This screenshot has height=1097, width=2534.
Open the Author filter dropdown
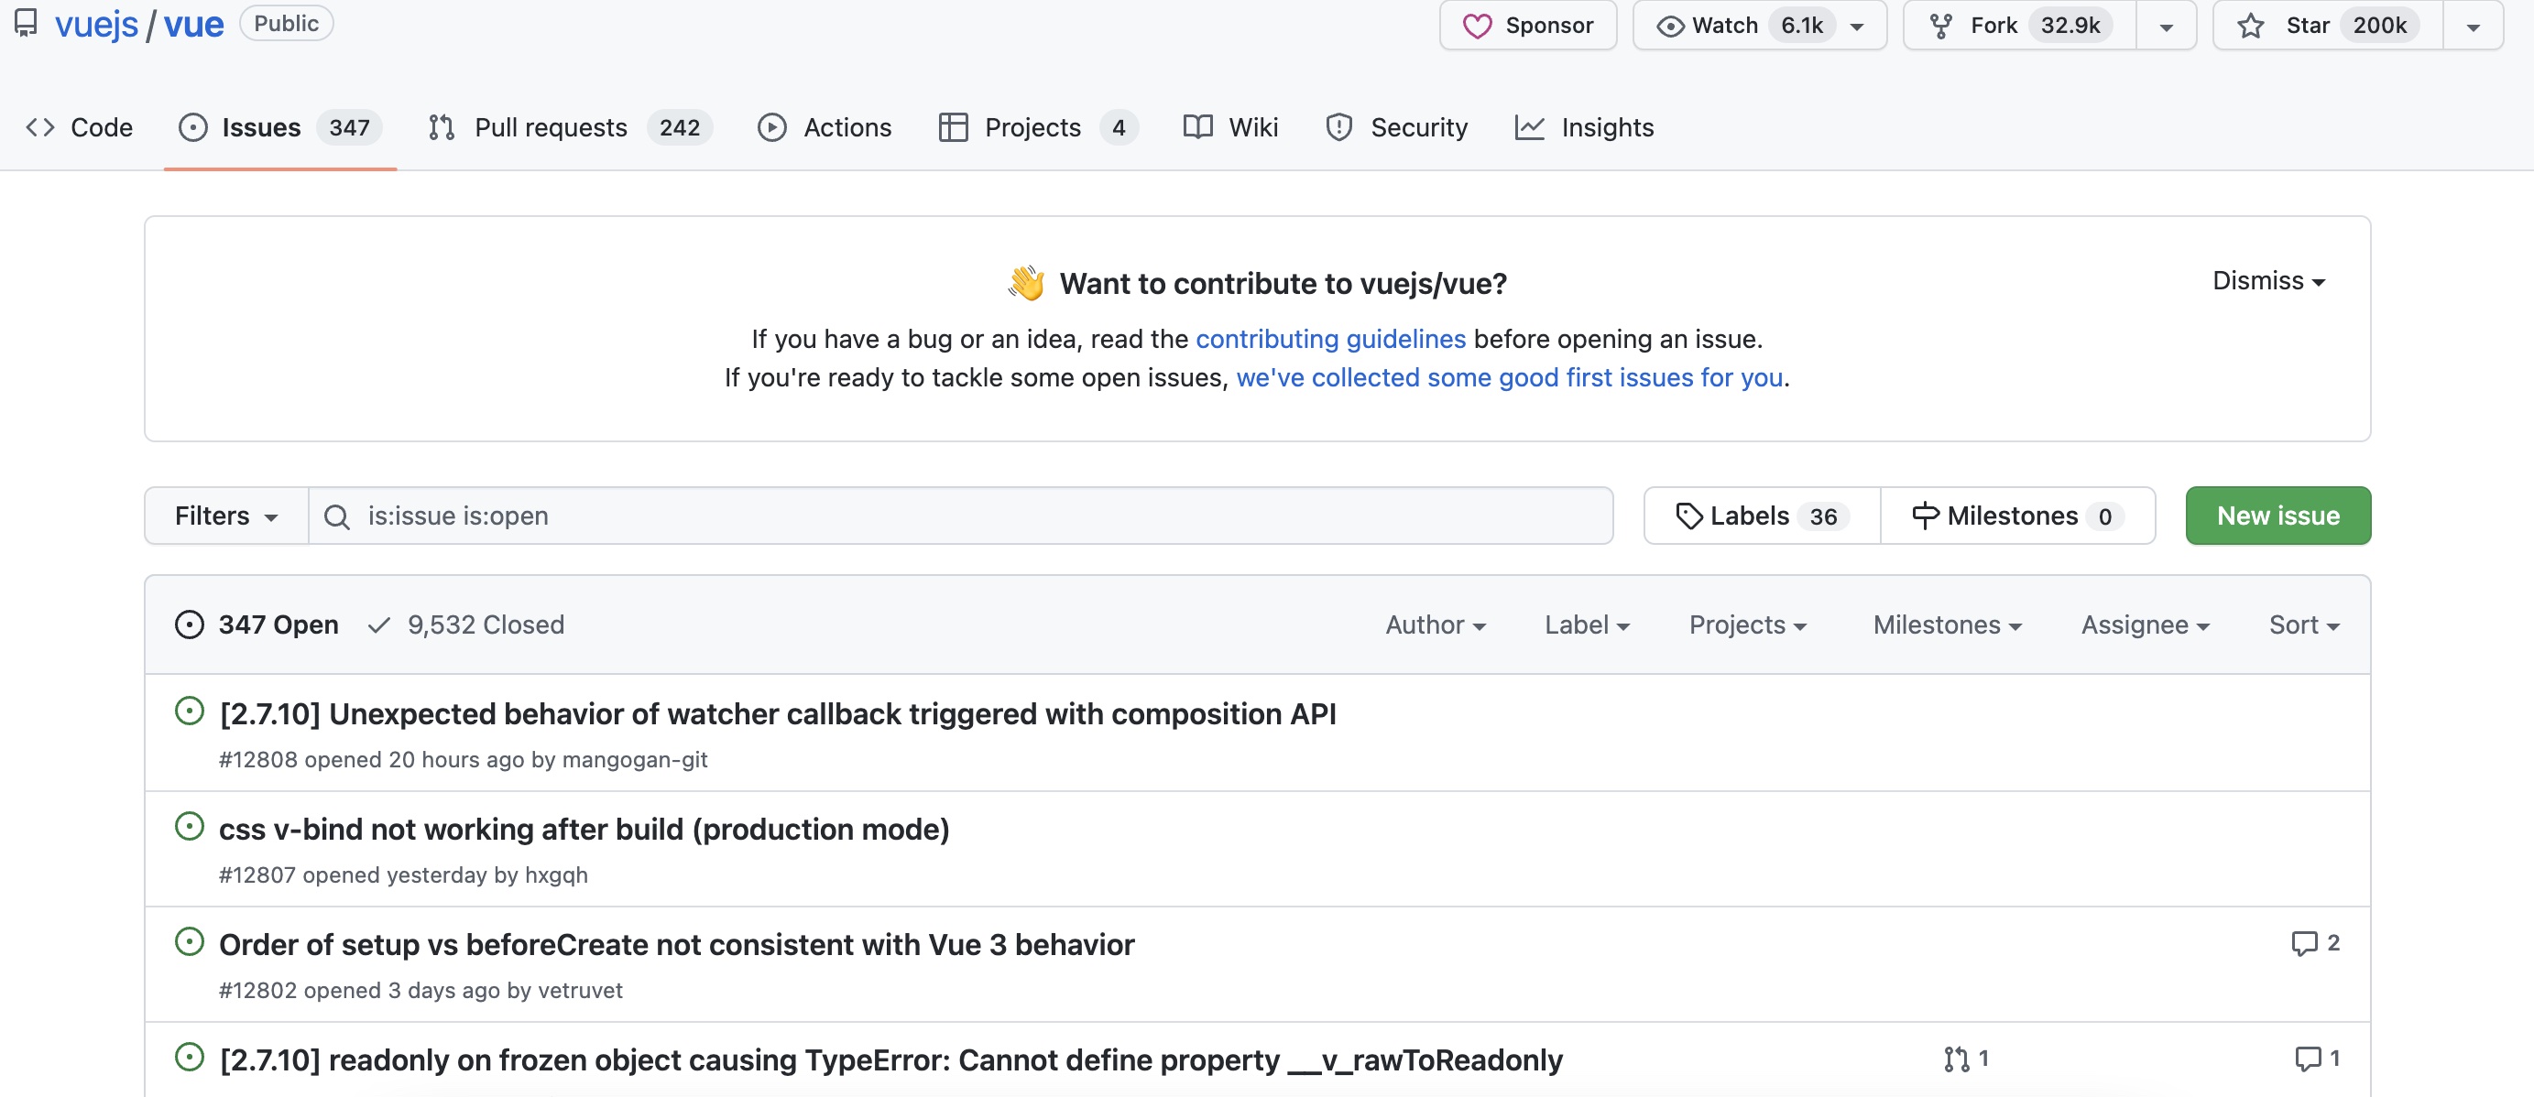tap(1436, 625)
